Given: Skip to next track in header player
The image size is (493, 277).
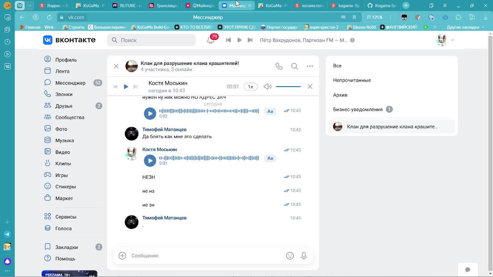Looking at the screenshot, I should coord(250,40).
